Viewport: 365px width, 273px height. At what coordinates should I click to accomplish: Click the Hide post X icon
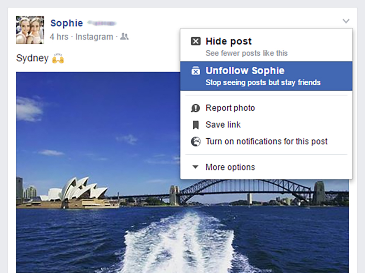(x=196, y=42)
